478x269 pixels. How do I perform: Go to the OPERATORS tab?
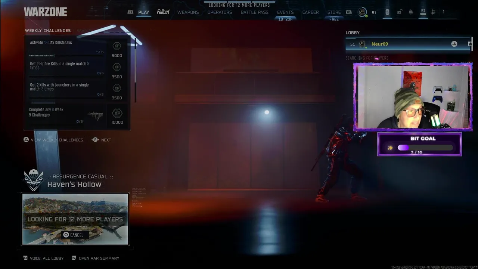coord(220,12)
